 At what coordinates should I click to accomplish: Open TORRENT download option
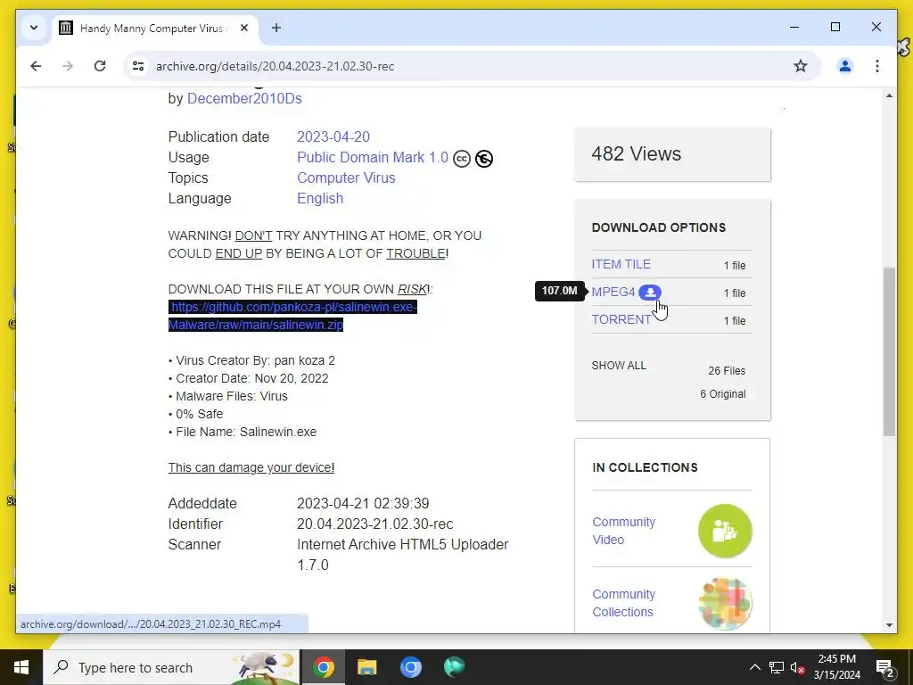tap(621, 319)
